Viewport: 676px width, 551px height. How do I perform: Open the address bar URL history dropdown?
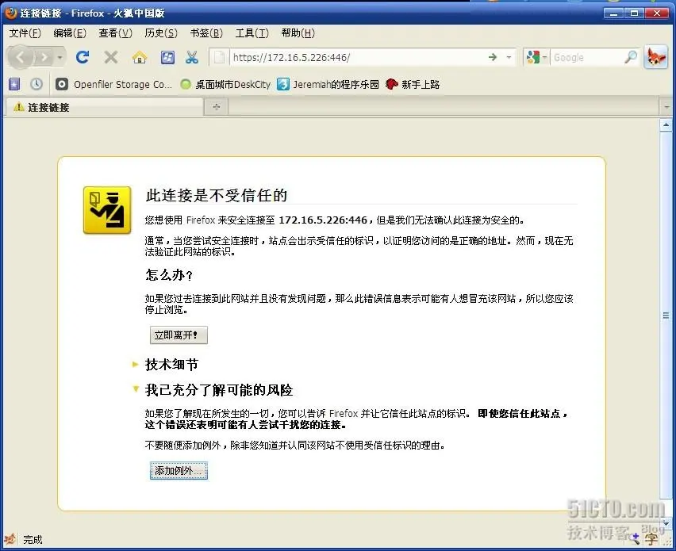(x=509, y=57)
